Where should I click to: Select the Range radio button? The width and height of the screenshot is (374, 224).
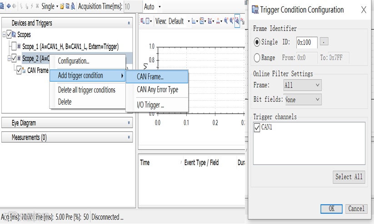pyautogui.click(x=257, y=58)
